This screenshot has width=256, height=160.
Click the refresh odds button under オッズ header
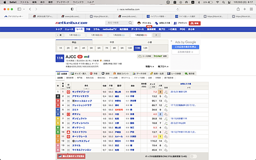coord(152,87)
